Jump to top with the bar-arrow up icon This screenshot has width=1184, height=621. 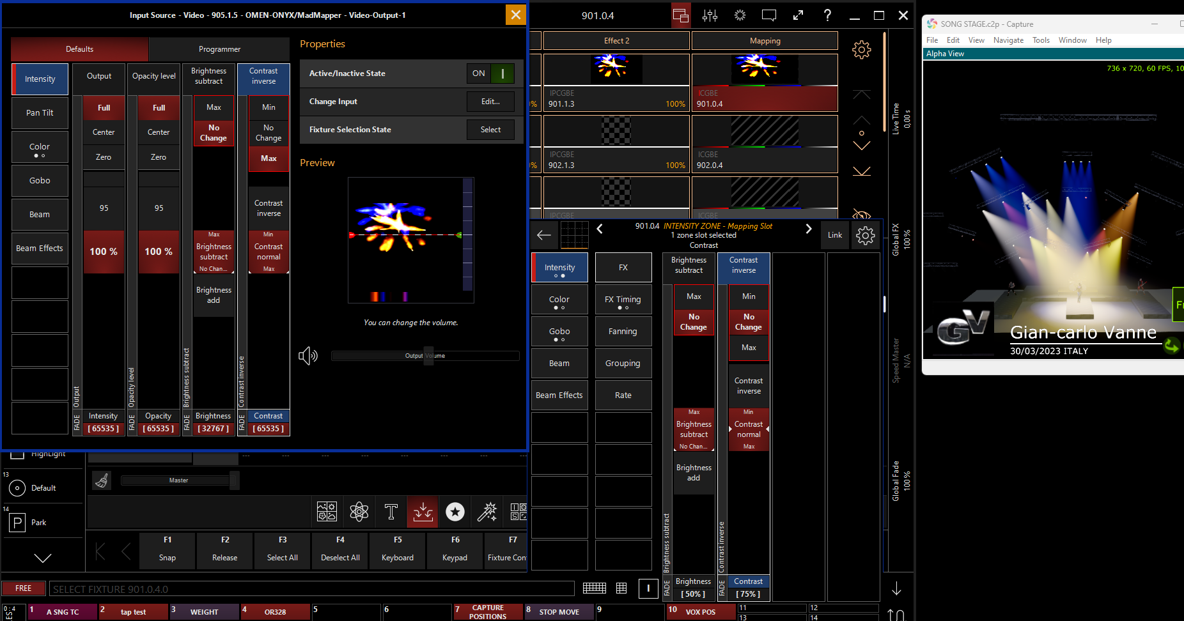tap(861, 95)
